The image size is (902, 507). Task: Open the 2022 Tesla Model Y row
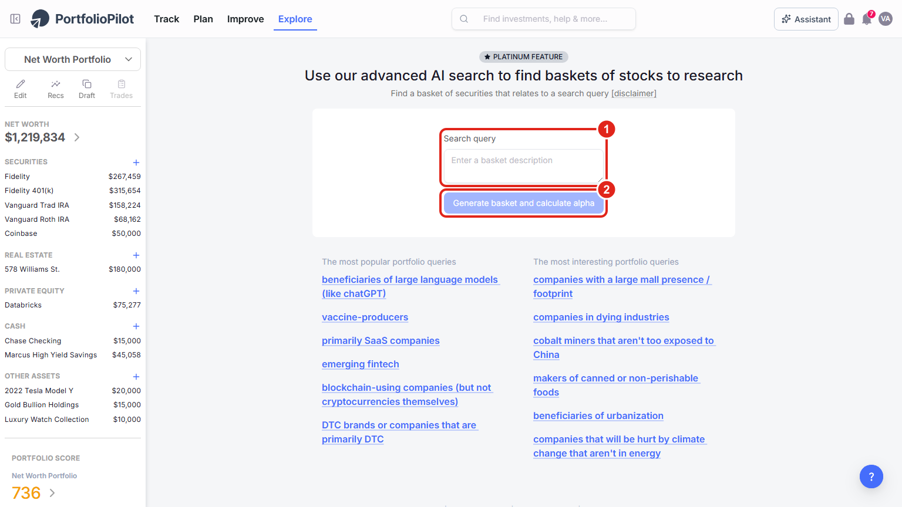pos(73,391)
